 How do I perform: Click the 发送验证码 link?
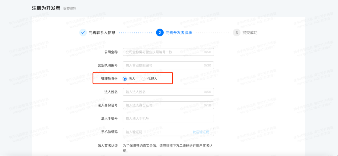(201, 132)
